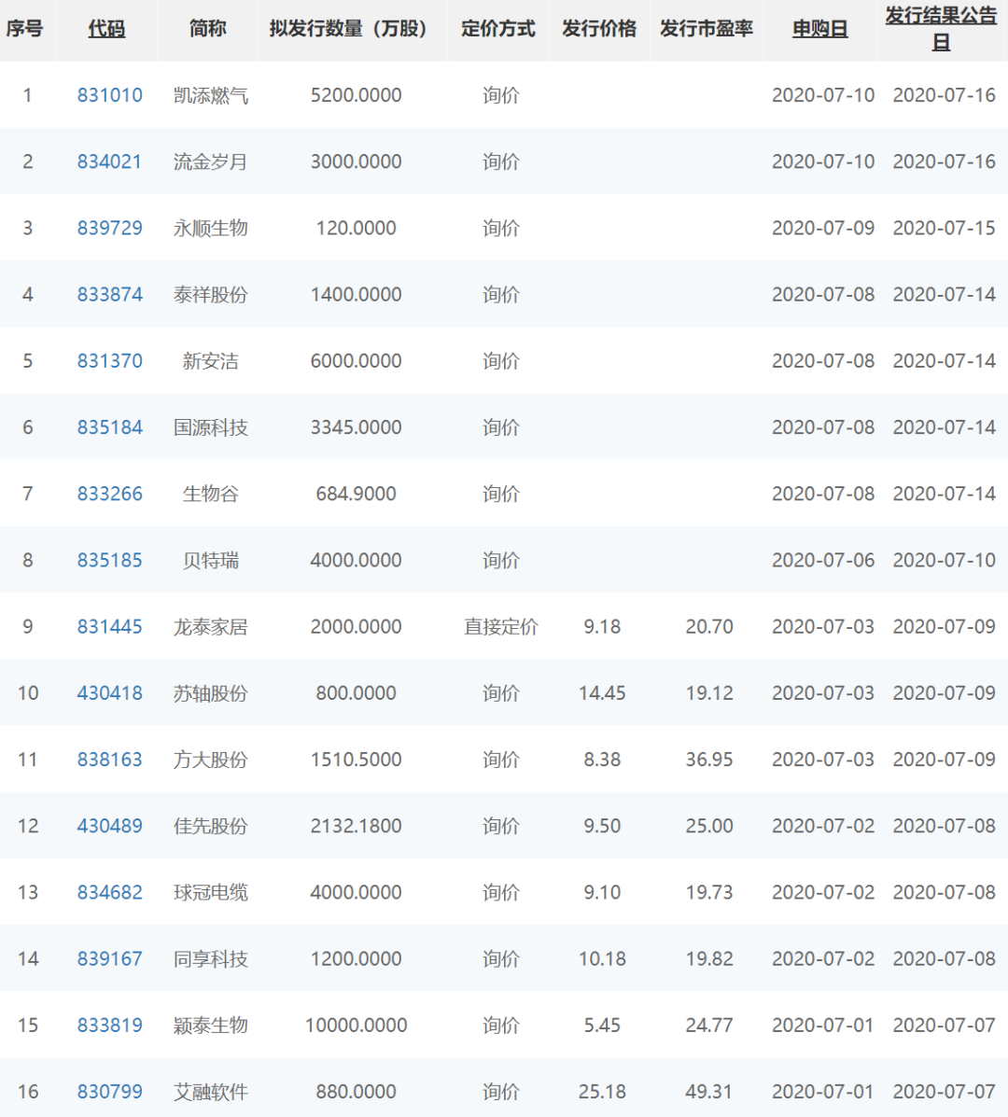Open stock code 834682

[110, 893]
